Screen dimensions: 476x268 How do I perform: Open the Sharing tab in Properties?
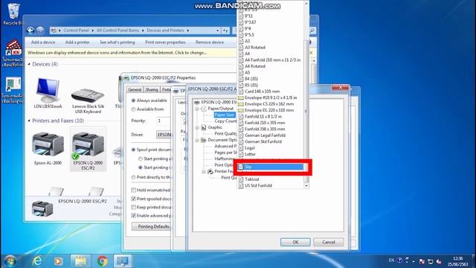pyautogui.click(x=152, y=89)
